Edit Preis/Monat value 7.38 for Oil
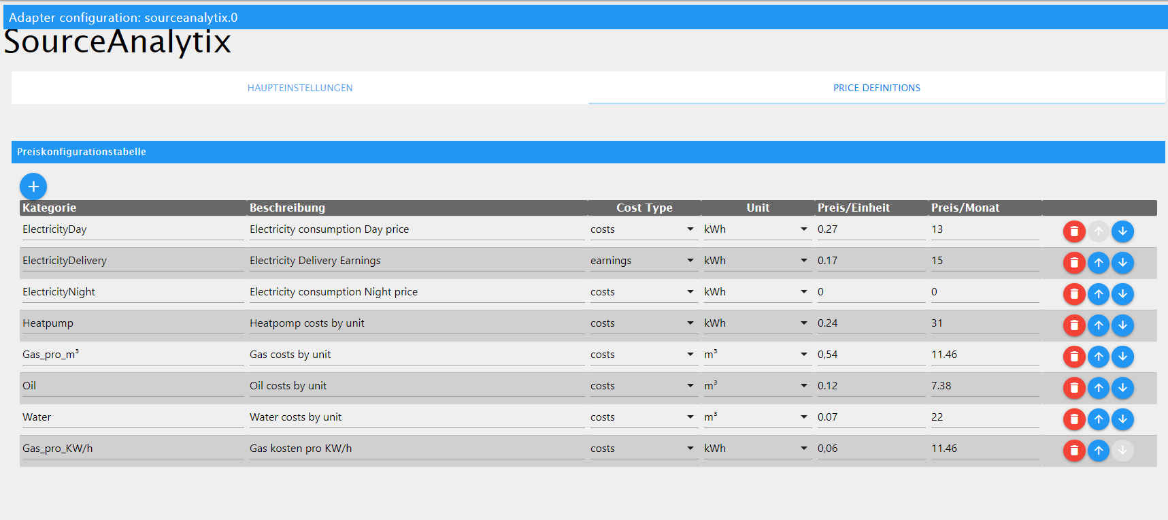1168x520 pixels. pyautogui.click(x=985, y=386)
